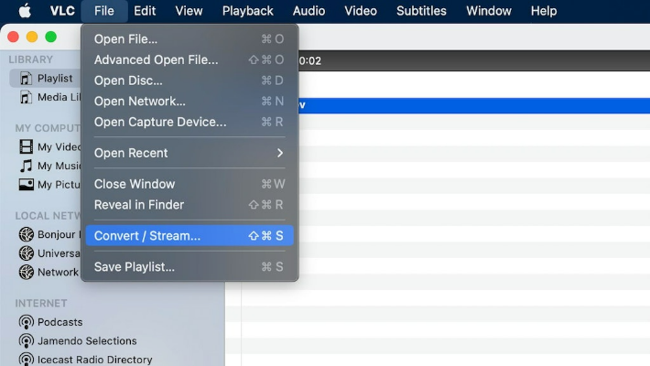Expand the Open Recent submenu
The height and width of the screenshot is (366, 650).
point(190,153)
